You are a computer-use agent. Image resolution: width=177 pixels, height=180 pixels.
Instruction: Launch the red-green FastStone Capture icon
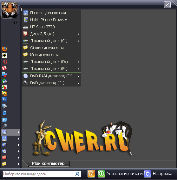[4, 87]
